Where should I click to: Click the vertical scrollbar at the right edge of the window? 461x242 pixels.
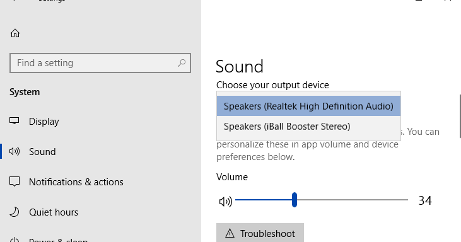tap(460, 116)
